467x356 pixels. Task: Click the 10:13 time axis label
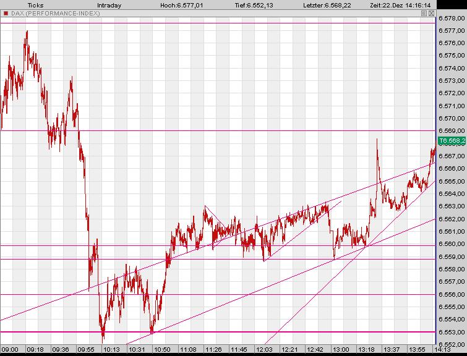(111, 349)
